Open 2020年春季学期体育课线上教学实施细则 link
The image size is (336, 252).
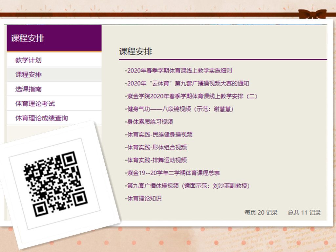click(179, 71)
